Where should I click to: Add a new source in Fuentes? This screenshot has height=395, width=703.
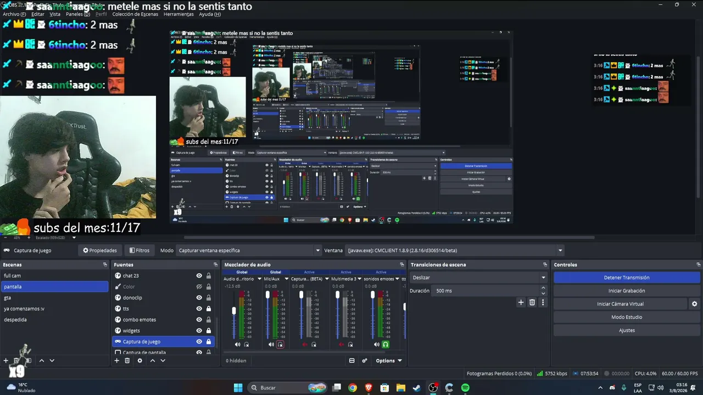click(116, 360)
